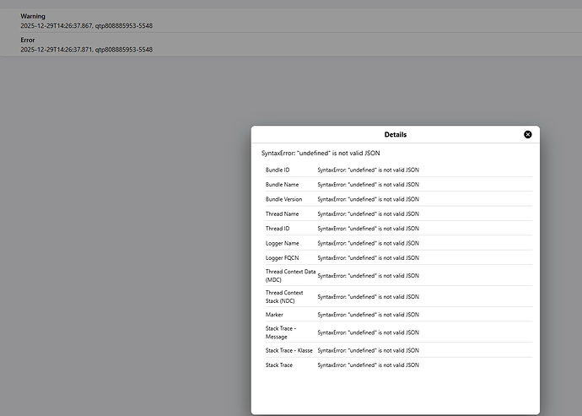
Task: Click the last Stack Trace row label
Action: pyautogui.click(x=279, y=365)
